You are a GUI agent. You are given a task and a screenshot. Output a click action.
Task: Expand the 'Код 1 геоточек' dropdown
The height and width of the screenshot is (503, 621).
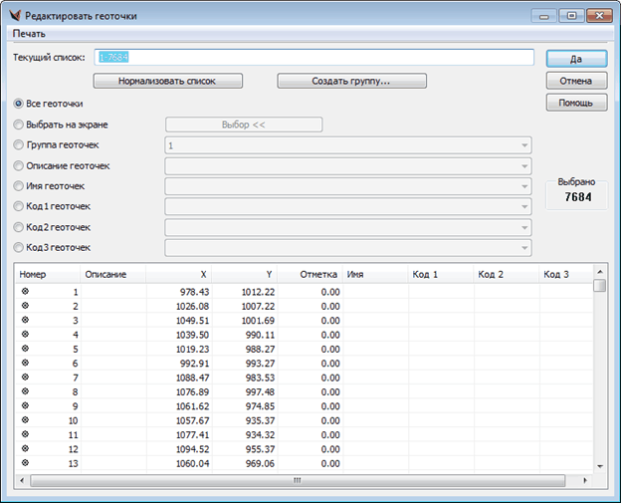[523, 207]
